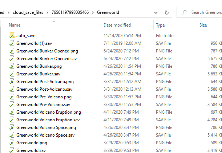222x153 pixels.
Task: Click the PNG File type for Greenworld.png
Action: 164,143
